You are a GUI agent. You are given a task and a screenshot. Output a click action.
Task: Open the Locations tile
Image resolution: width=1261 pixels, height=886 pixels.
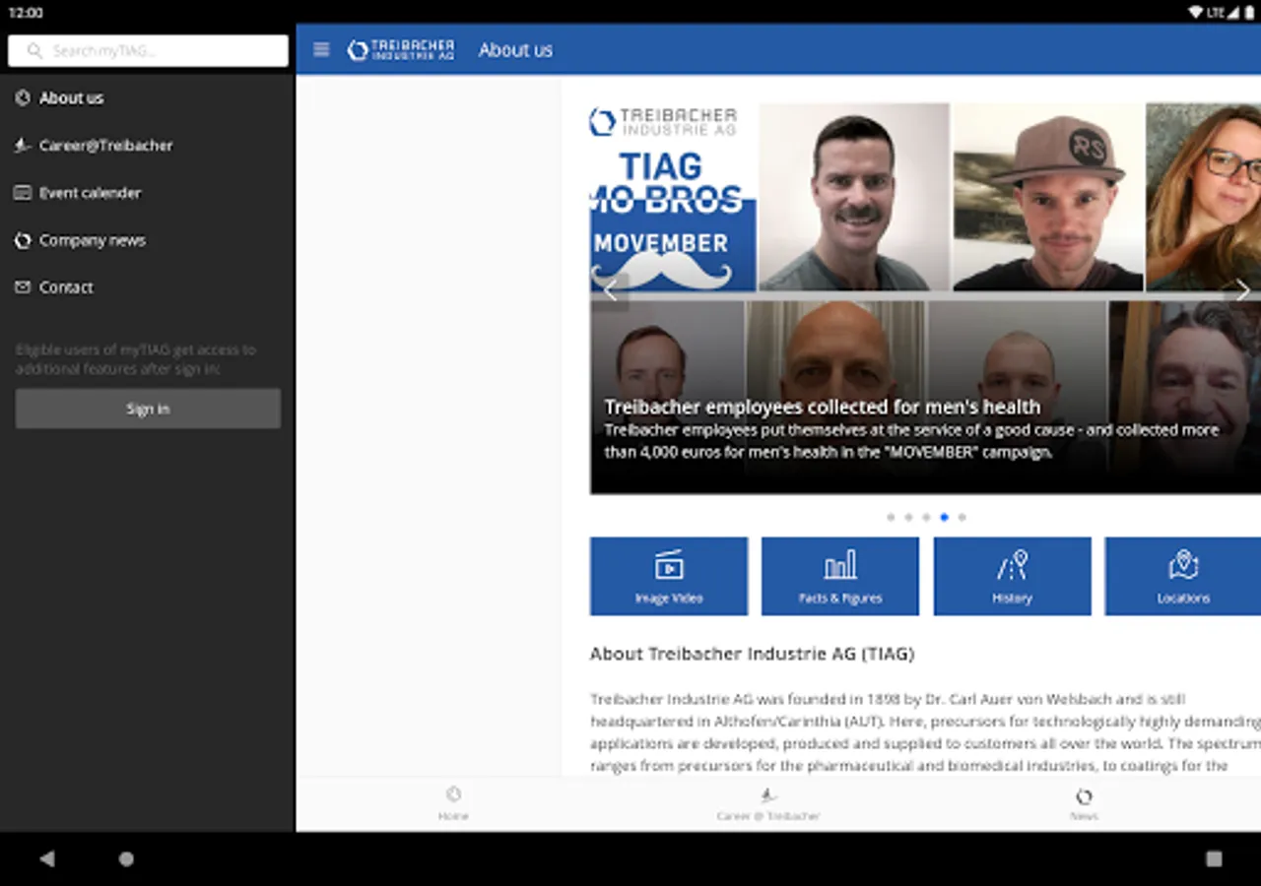pyautogui.click(x=1183, y=576)
